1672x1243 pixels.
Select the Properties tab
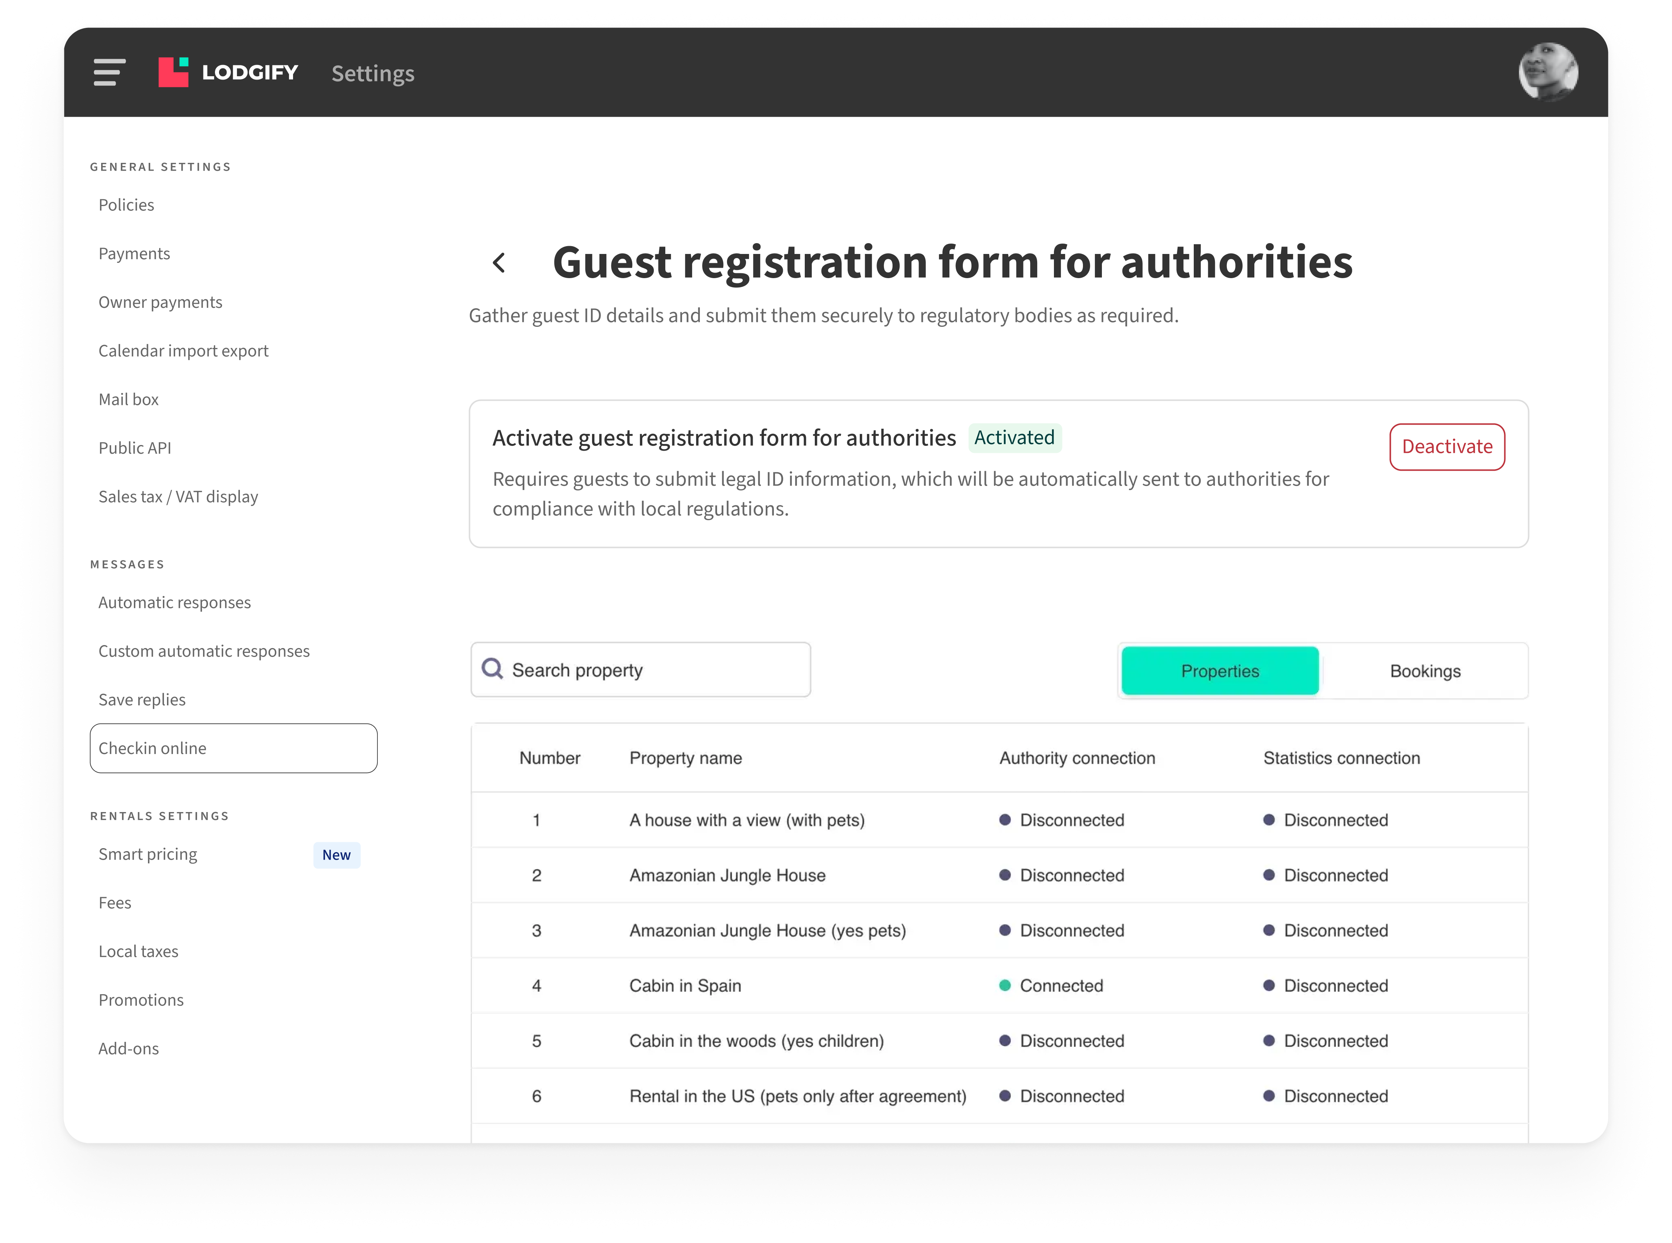tap(1219, 671)
